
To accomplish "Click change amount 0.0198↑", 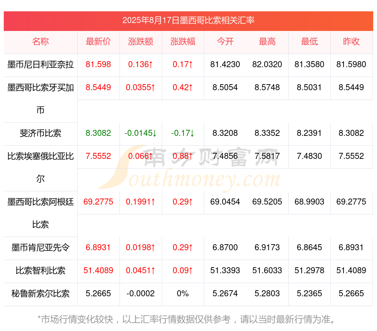I will pos(140,248).
